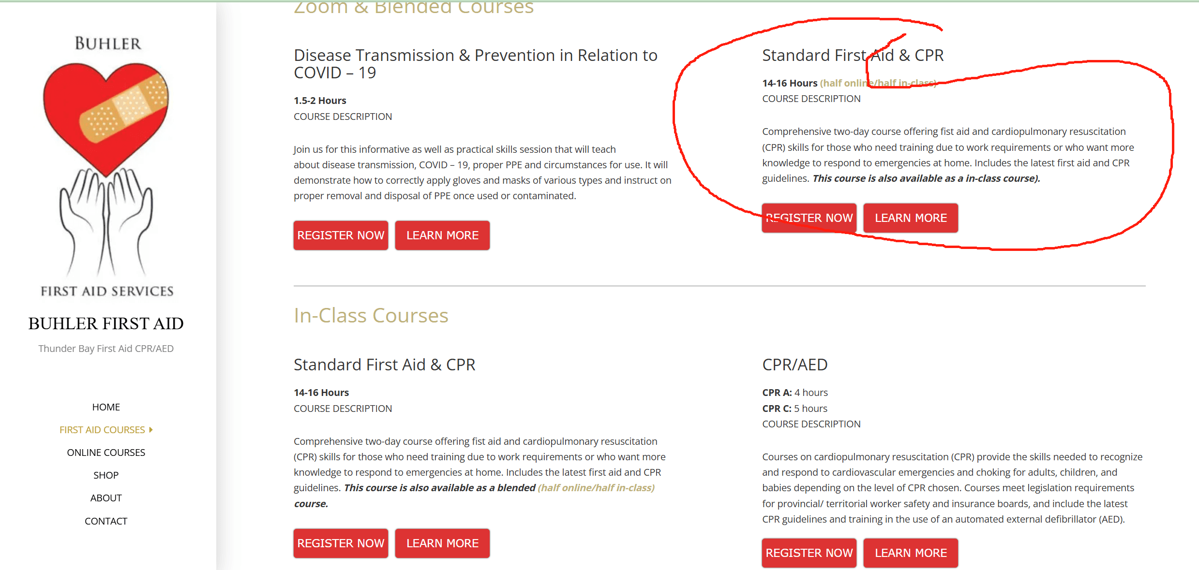The height and width of the screenshot is (570, 1199).
Task: Open the ABOUT page
Action: coord(106,498)
